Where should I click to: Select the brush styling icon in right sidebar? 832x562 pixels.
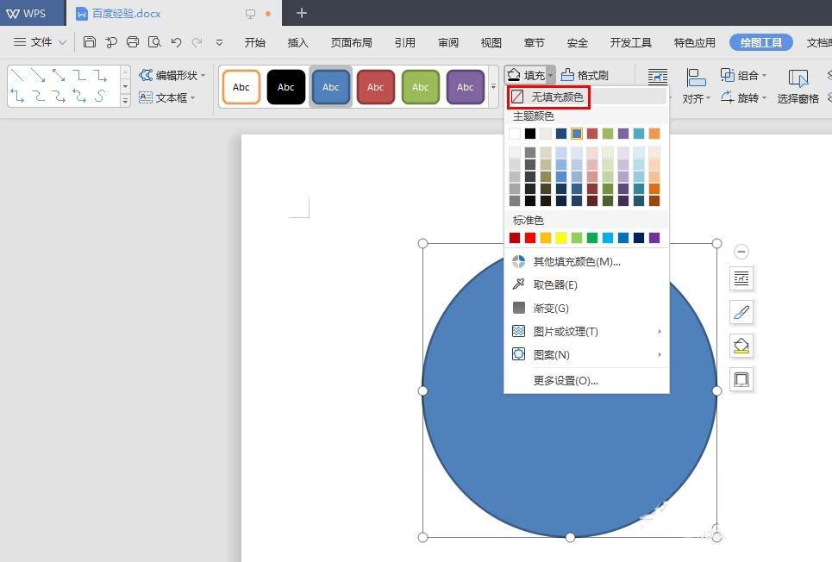coord(741,312)
